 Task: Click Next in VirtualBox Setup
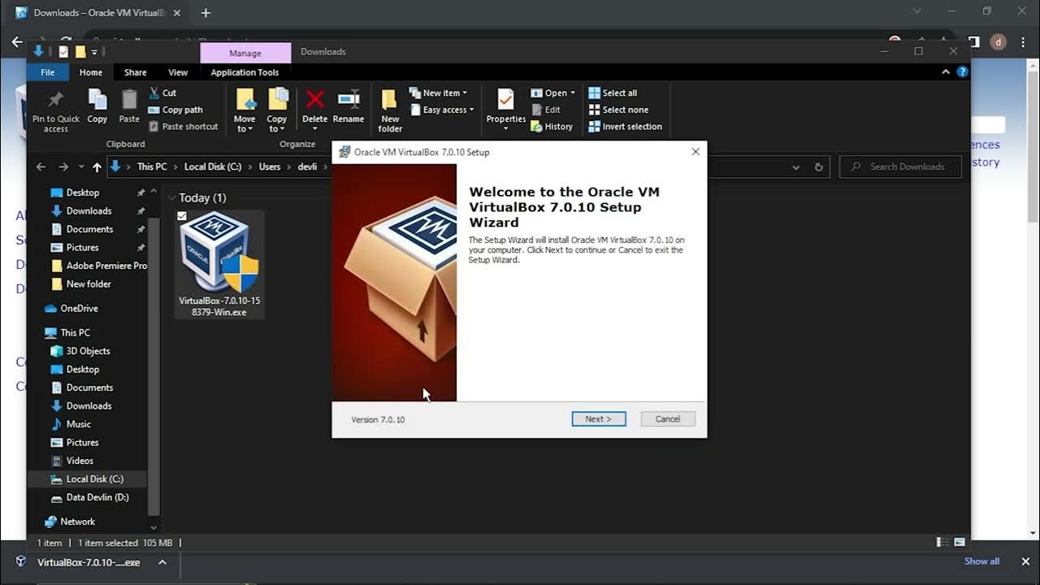click(x=599, y=418)
